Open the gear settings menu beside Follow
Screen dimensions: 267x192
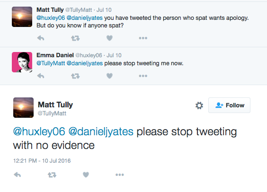pos(199,105)
